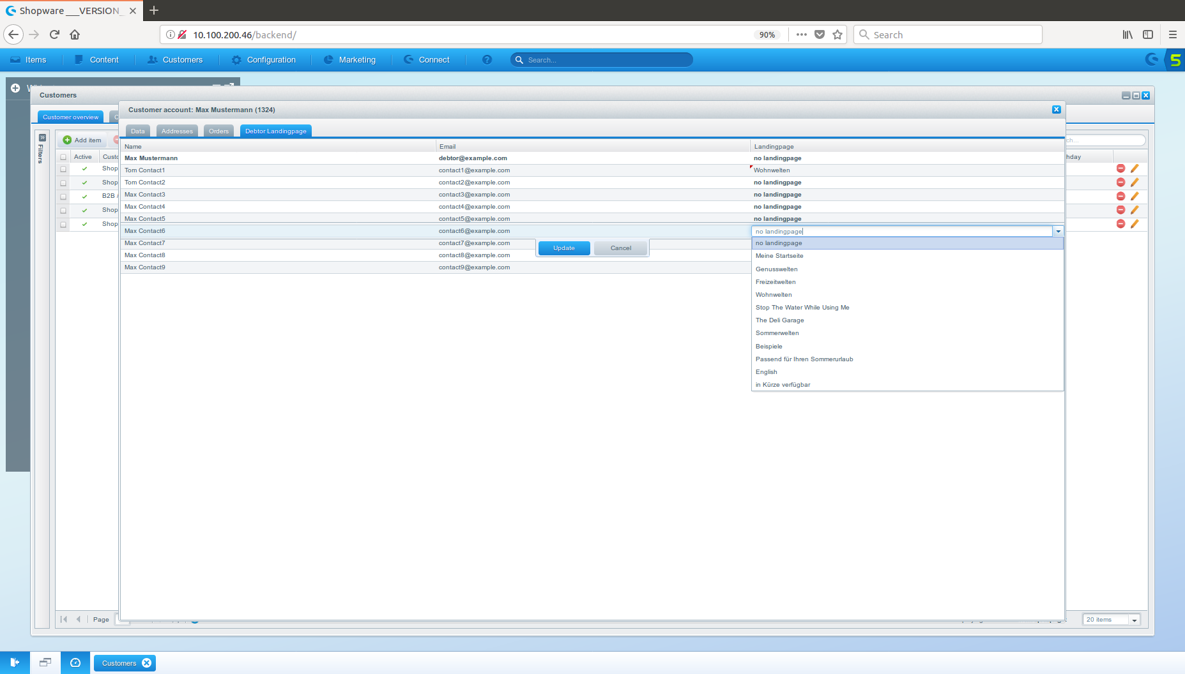Screen dimensions: 1185x674
Task: Click the browser home icon
Action: point(75,34)
